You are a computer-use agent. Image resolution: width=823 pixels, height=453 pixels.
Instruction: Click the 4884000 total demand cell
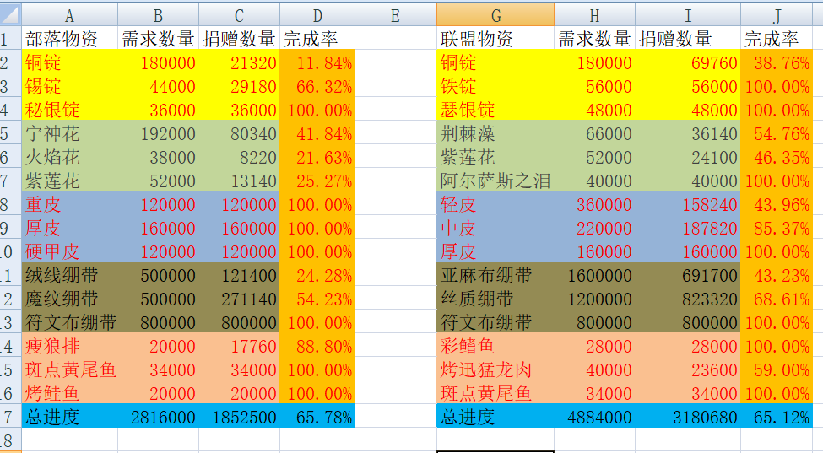coord(595,417)
